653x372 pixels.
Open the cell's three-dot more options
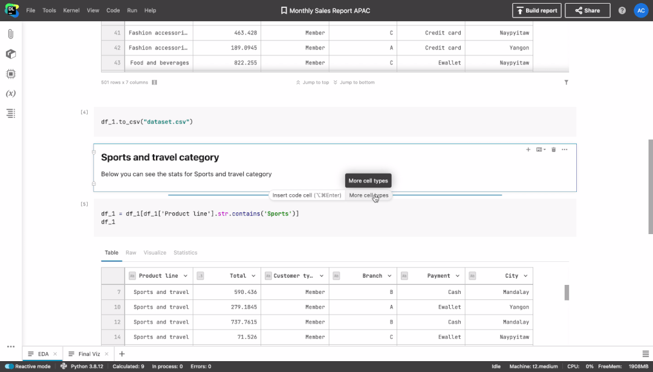(x=564, y=149)
